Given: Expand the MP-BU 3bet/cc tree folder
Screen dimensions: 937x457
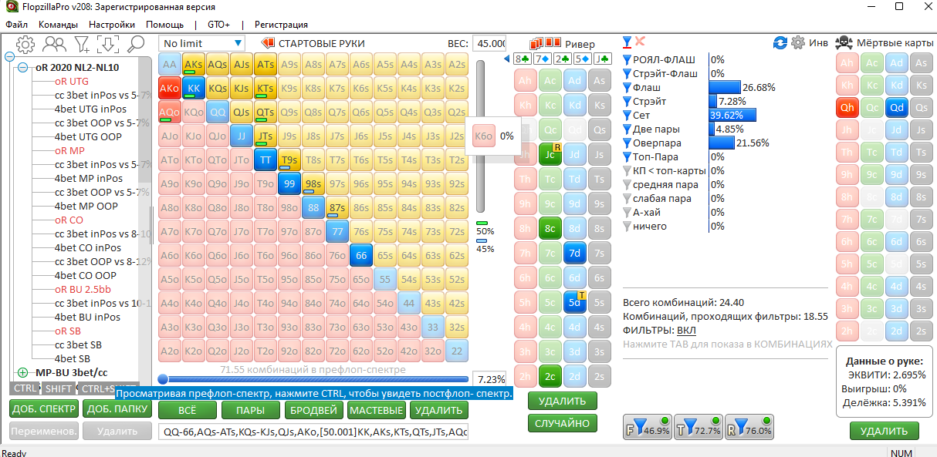Looking at the screenshot, I should (x=22, y=372).
